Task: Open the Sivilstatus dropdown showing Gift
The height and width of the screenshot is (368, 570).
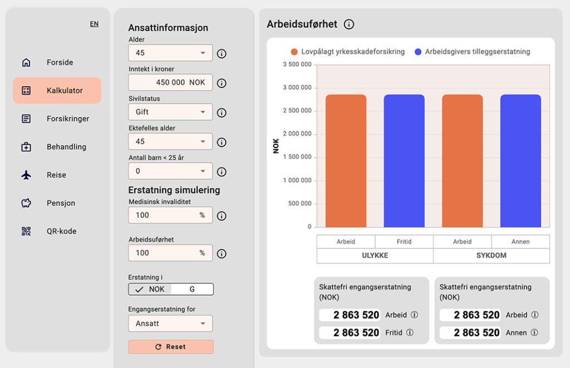Action: click(170, 112)
